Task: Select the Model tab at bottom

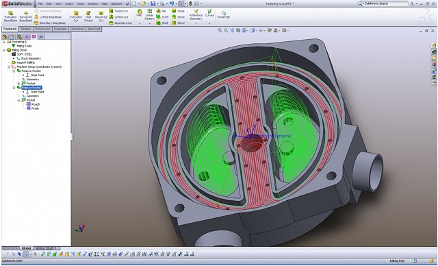Action: coord(26,248)
